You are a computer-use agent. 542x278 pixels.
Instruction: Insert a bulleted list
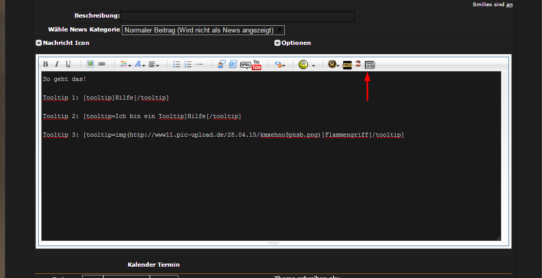coord(176,64)
